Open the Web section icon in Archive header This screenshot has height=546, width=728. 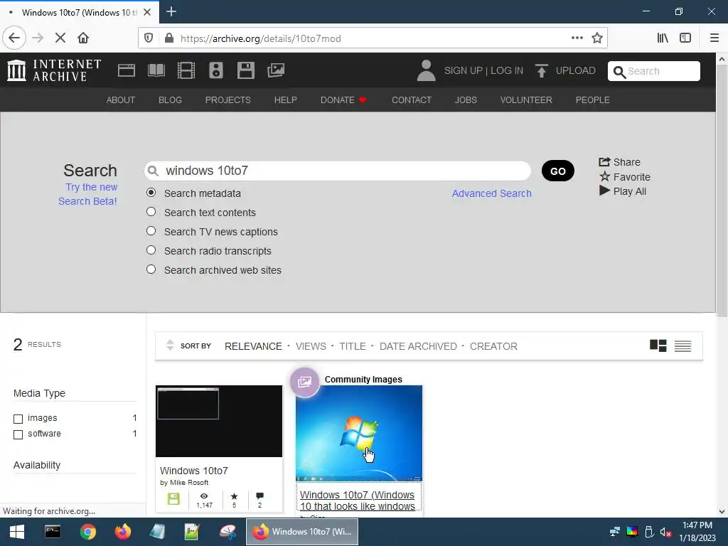127,70
